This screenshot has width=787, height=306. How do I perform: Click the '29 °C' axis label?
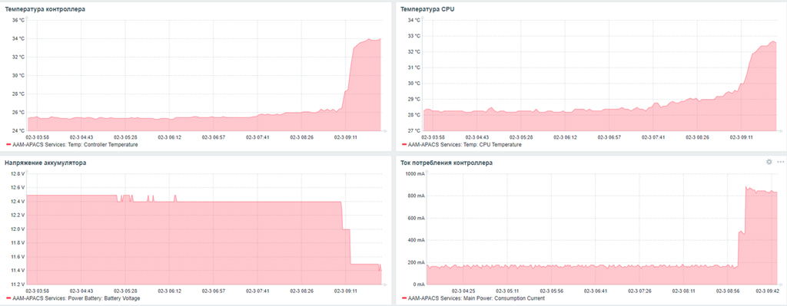click(414, 99)
